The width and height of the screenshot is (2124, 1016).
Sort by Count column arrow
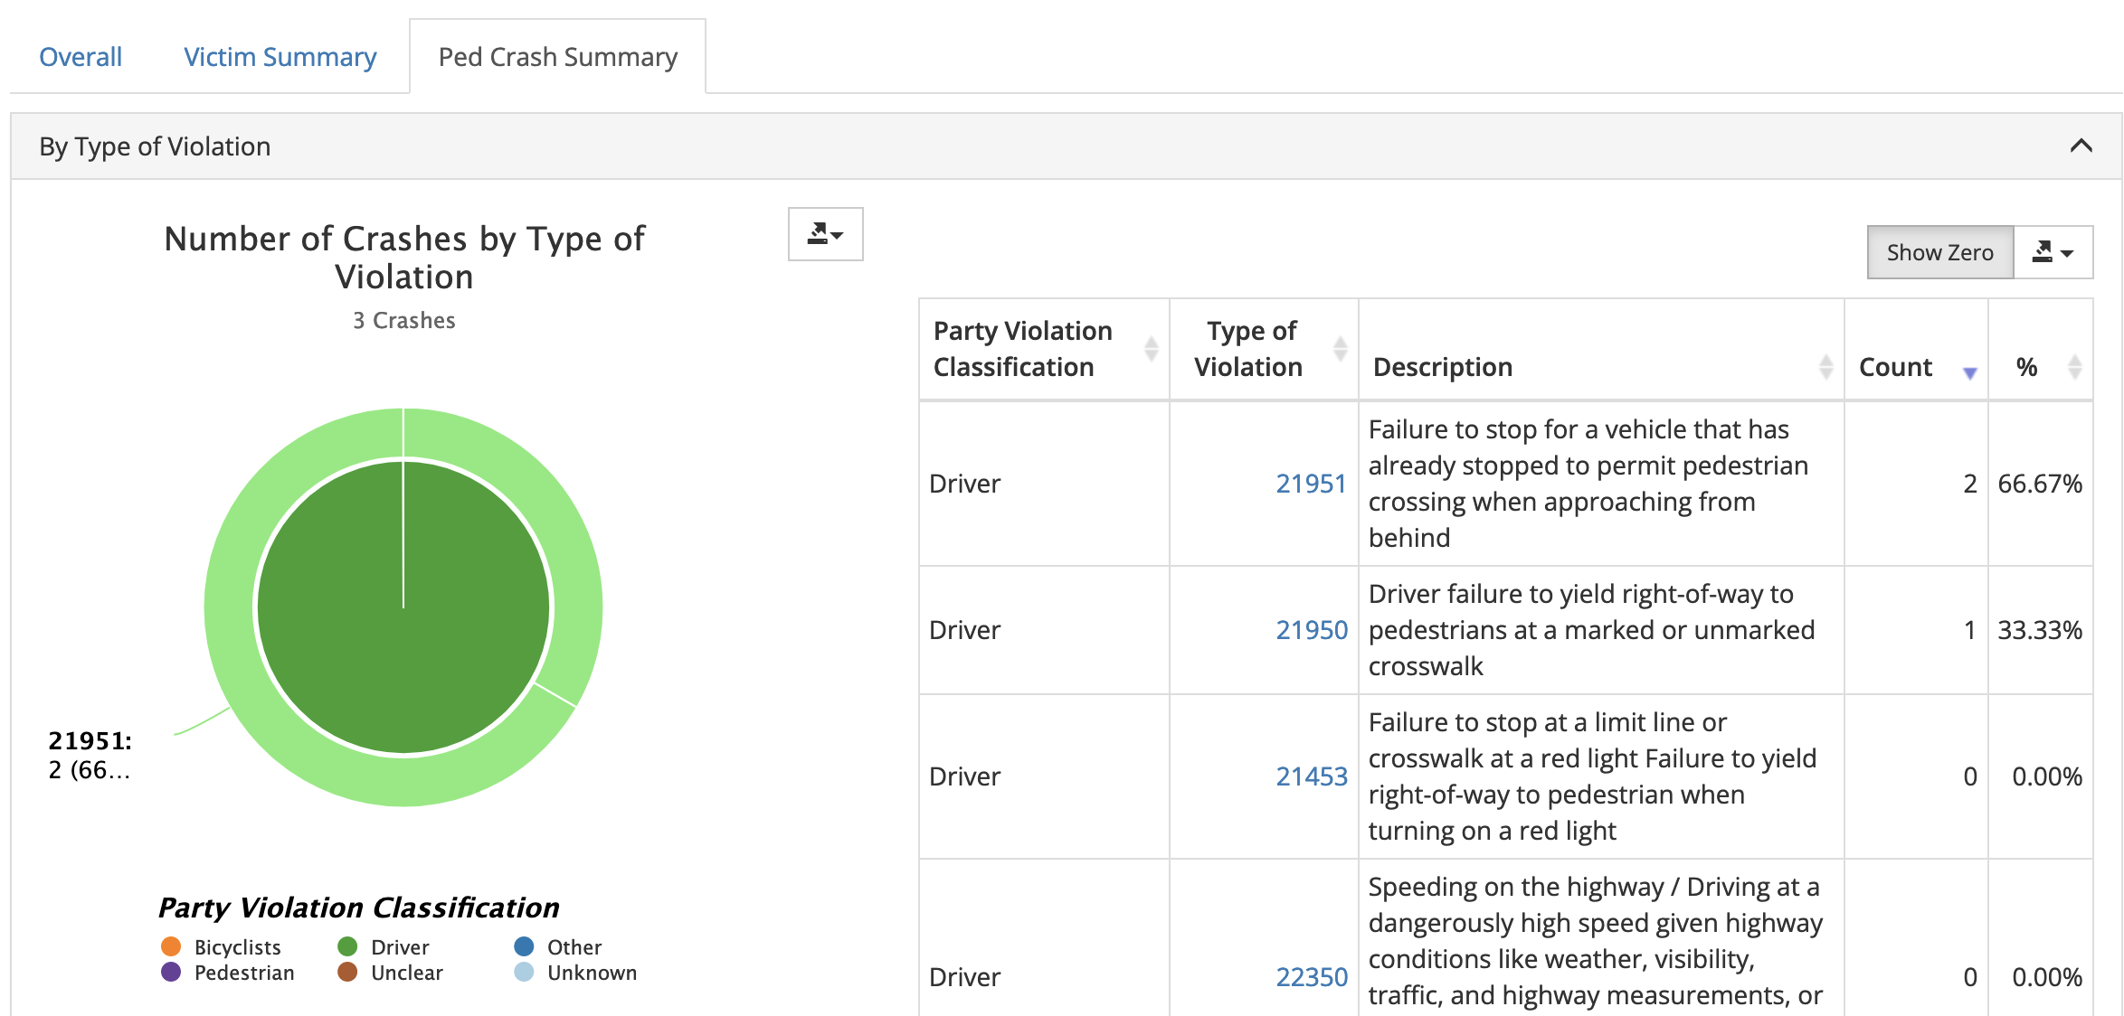click(1969, 372)
